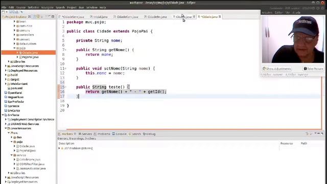The height and width of the screenshot is (184, 327).
Task: Close the active *Cidade.java editor tab
Action: point(220,17)
